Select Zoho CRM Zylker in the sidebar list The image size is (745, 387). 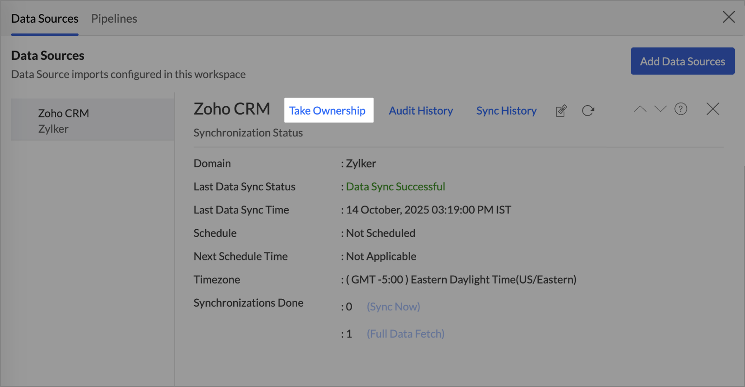pos(64,120)
